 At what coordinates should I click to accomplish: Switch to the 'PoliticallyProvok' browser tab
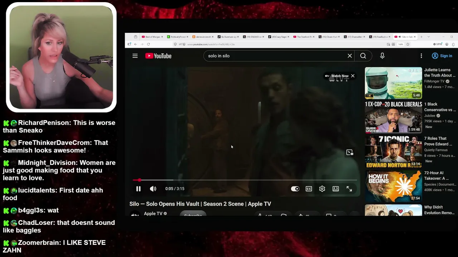click(x=177, y=37)
